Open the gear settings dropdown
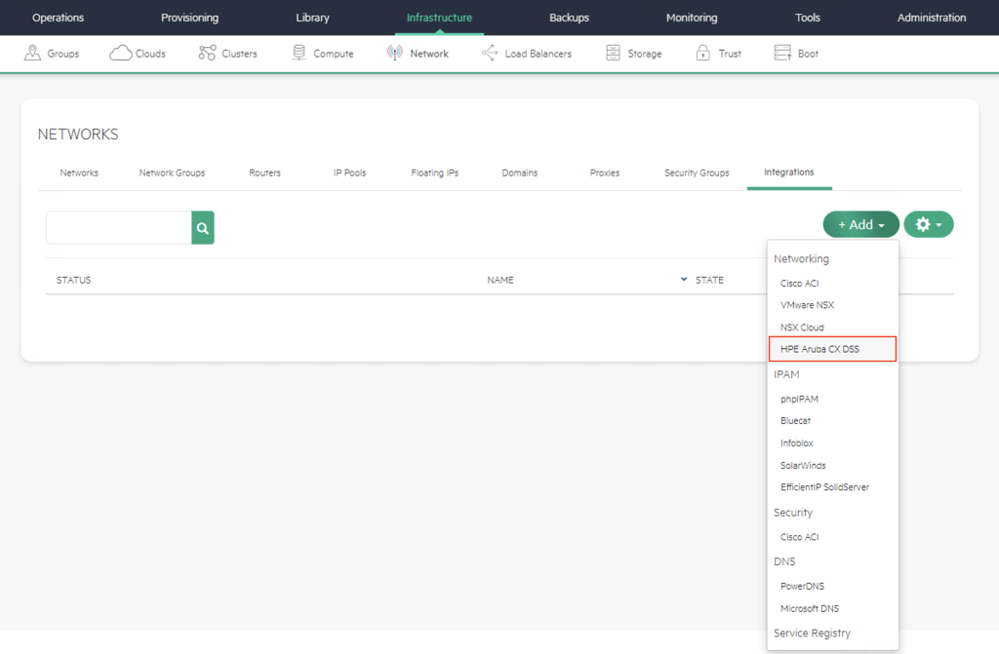The height and width of the screenshot is (654, 999). (928, 225)
